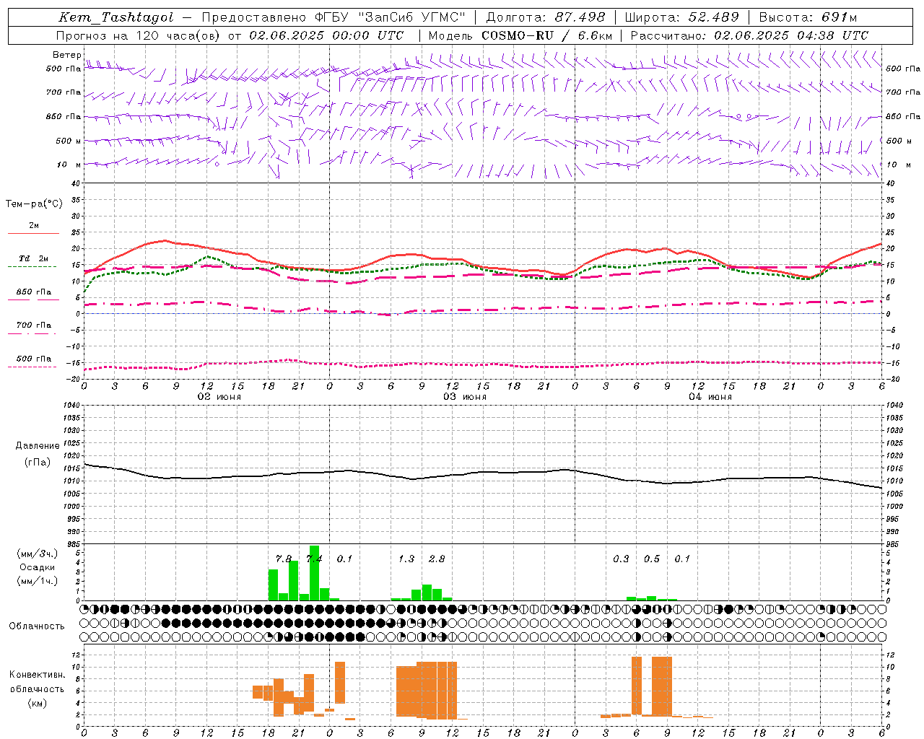Click the red 2м legend line sample
This screenshot has height=739, width=924.
(33, 233)
